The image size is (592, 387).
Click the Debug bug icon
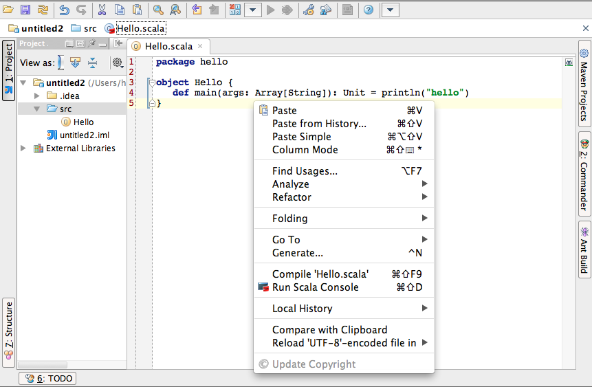click(287, 10)
